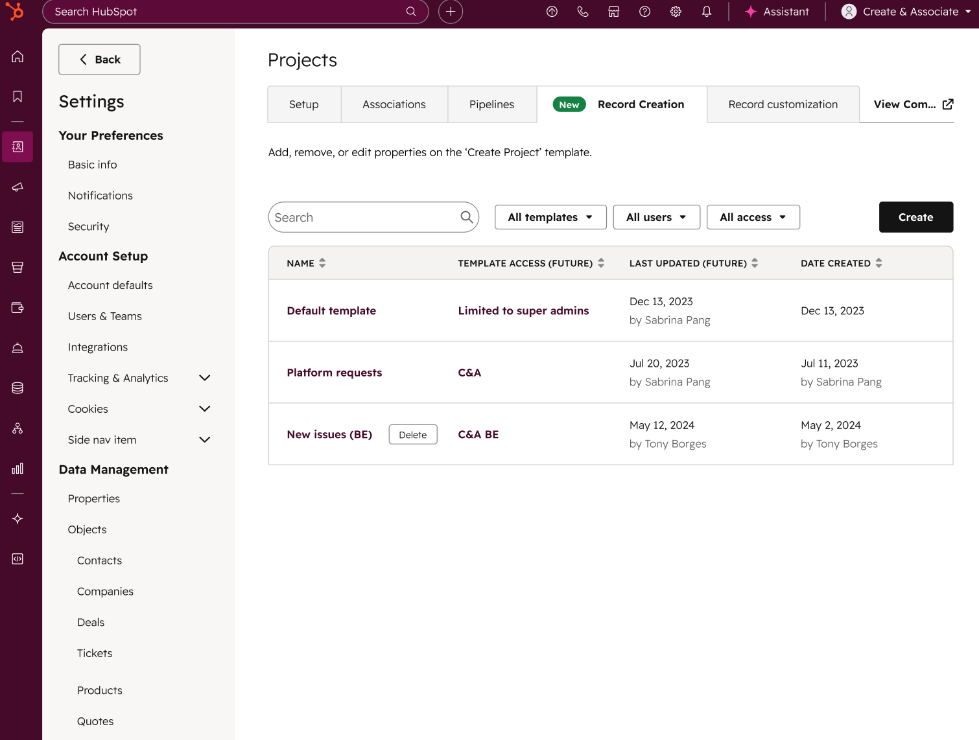
Task: Open the All users dropdown
Action: 657,217
